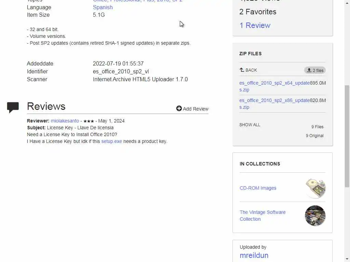Image resolution: width=350 pixels, height=262 pixels.
Task: Click the Reviews speech bubble icon
Action: click(13, 107)
